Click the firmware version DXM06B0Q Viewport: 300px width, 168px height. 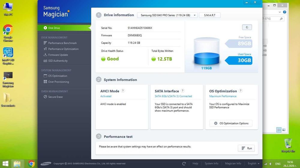(135, 36)
